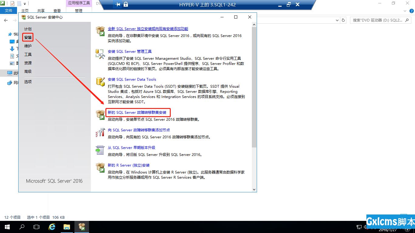Select 高级 in the Installation Center sidebar
Screen dimensions: 415x233
(x=28, y=71)
